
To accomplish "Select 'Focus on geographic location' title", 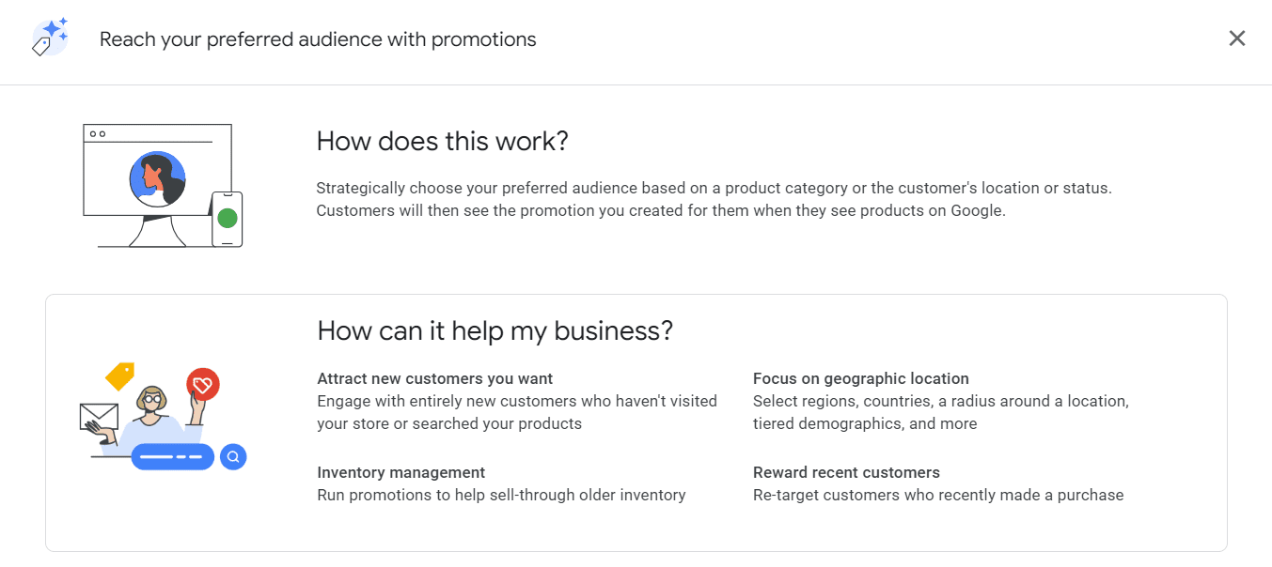I will (861, 378).
